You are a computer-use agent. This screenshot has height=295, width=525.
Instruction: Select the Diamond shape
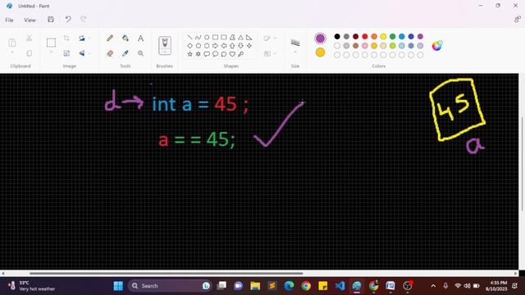pyautogui.click(x=189, y=46)
